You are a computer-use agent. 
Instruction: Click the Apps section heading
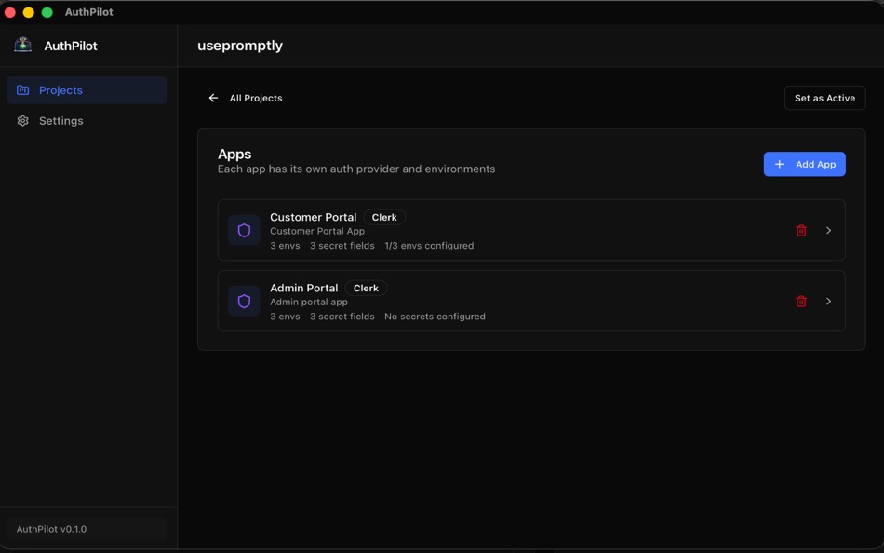click(x=234, y=154)
